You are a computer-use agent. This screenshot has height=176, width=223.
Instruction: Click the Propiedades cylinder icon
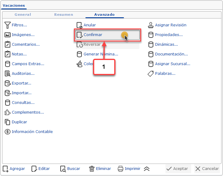tap(151, 35)
